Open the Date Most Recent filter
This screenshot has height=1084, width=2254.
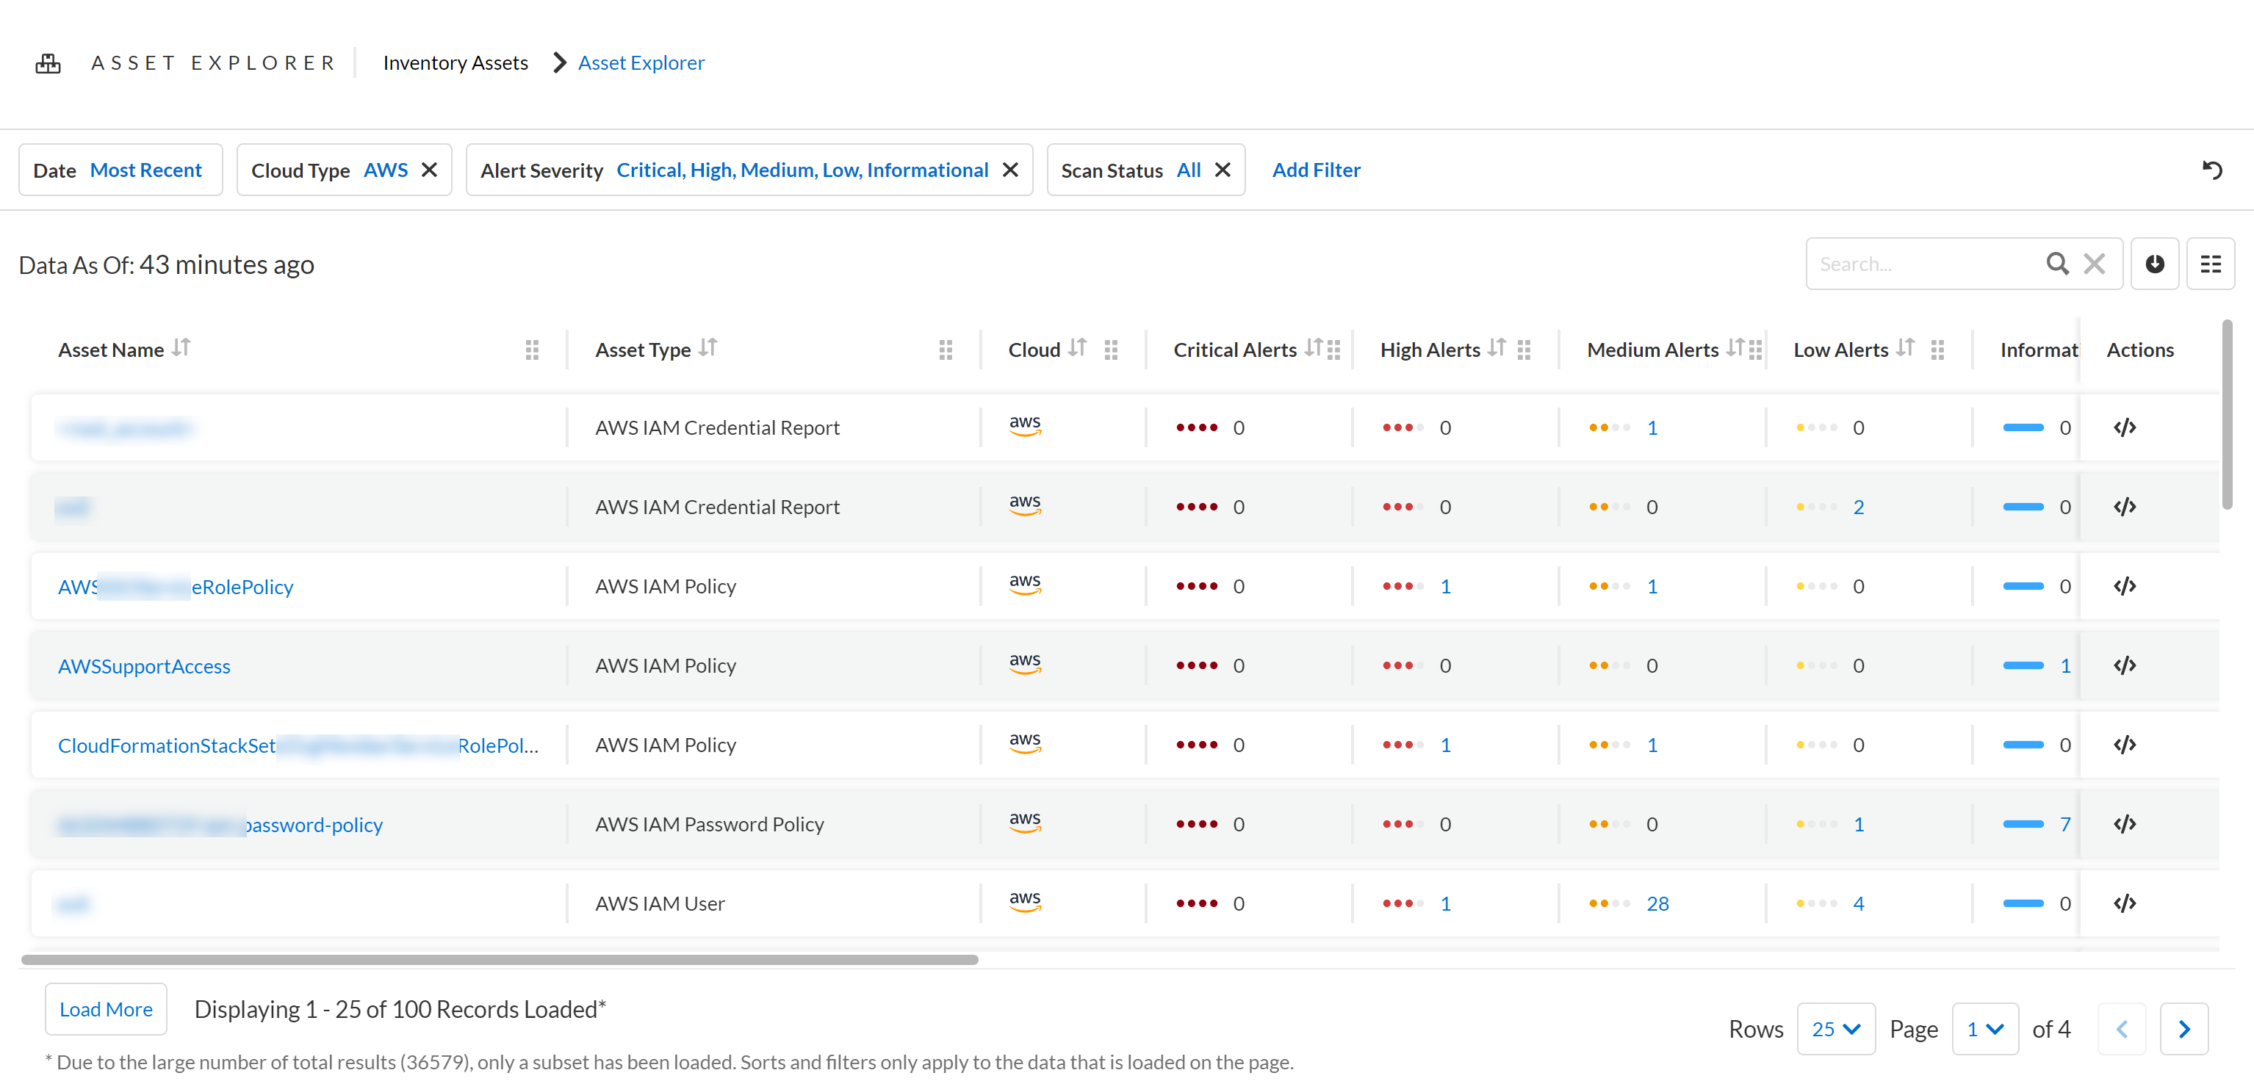click(120, 170)
